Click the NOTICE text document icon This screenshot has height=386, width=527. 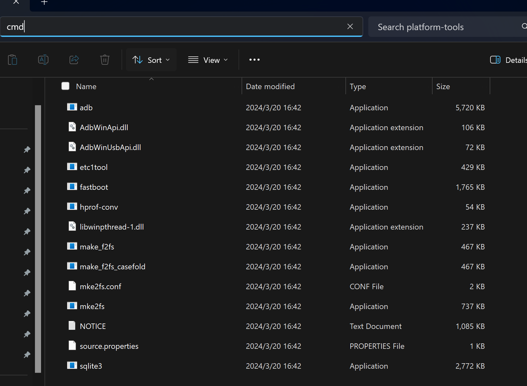(72, 326)
